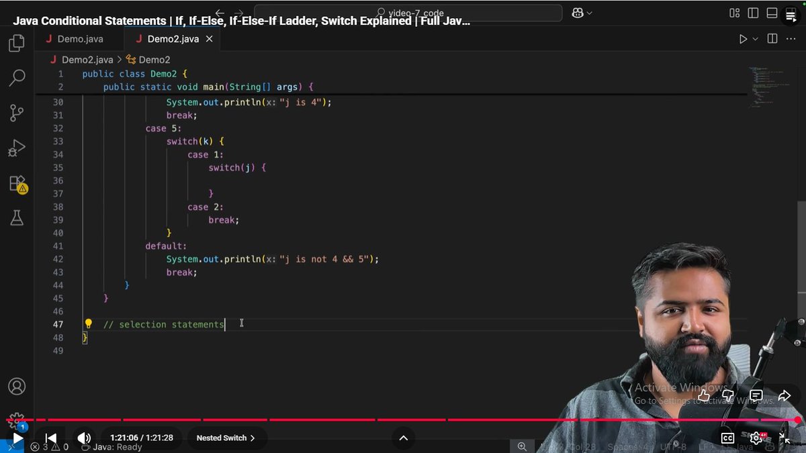Image resolution: width=806 pixels, height=453 pixels.
Task: Open video settings gear with 4K badge
Action: 757,438
